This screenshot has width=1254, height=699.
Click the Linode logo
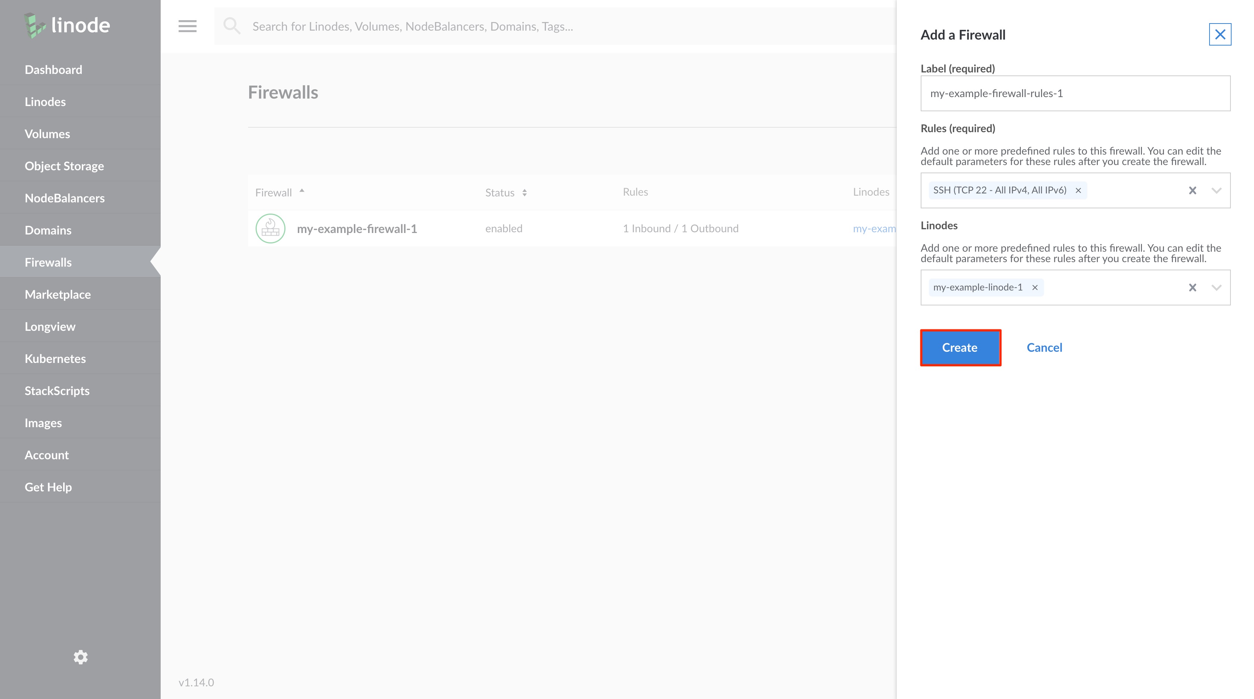(67, 25)
